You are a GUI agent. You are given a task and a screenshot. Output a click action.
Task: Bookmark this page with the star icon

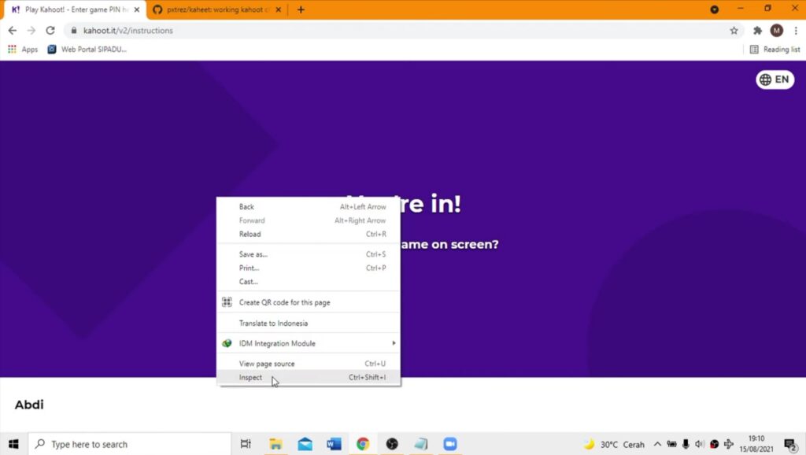pos(734,31)
